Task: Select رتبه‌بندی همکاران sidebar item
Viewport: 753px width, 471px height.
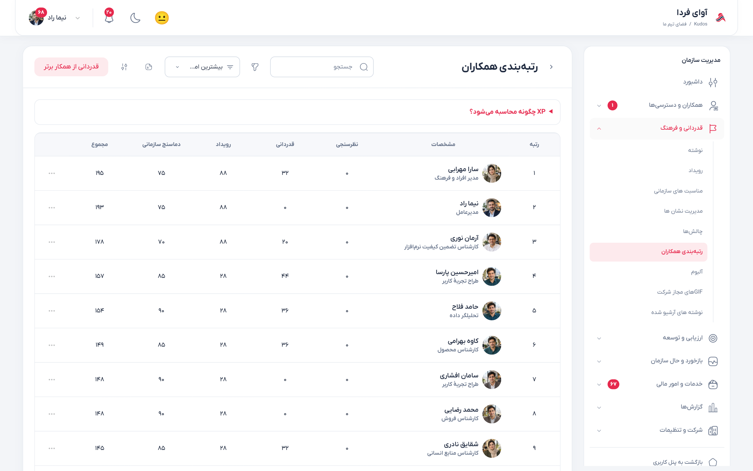Action: 649,252
